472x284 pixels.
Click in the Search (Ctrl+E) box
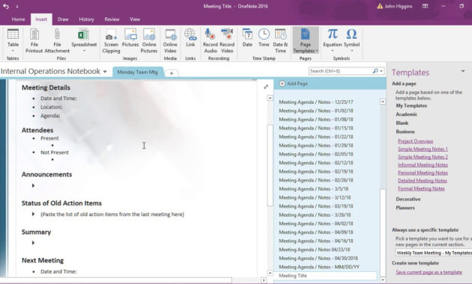pos(340,71)
